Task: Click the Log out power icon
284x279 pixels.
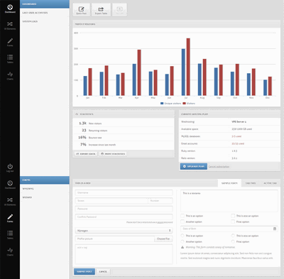Action: [x=10, y=166]
